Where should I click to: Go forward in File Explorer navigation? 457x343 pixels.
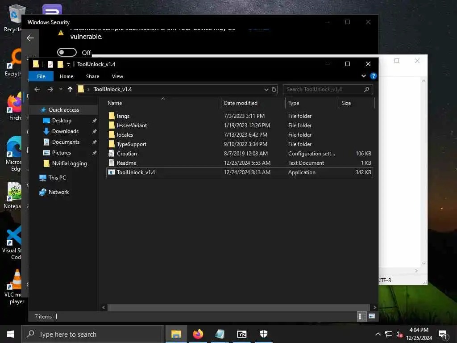[50, 89]
